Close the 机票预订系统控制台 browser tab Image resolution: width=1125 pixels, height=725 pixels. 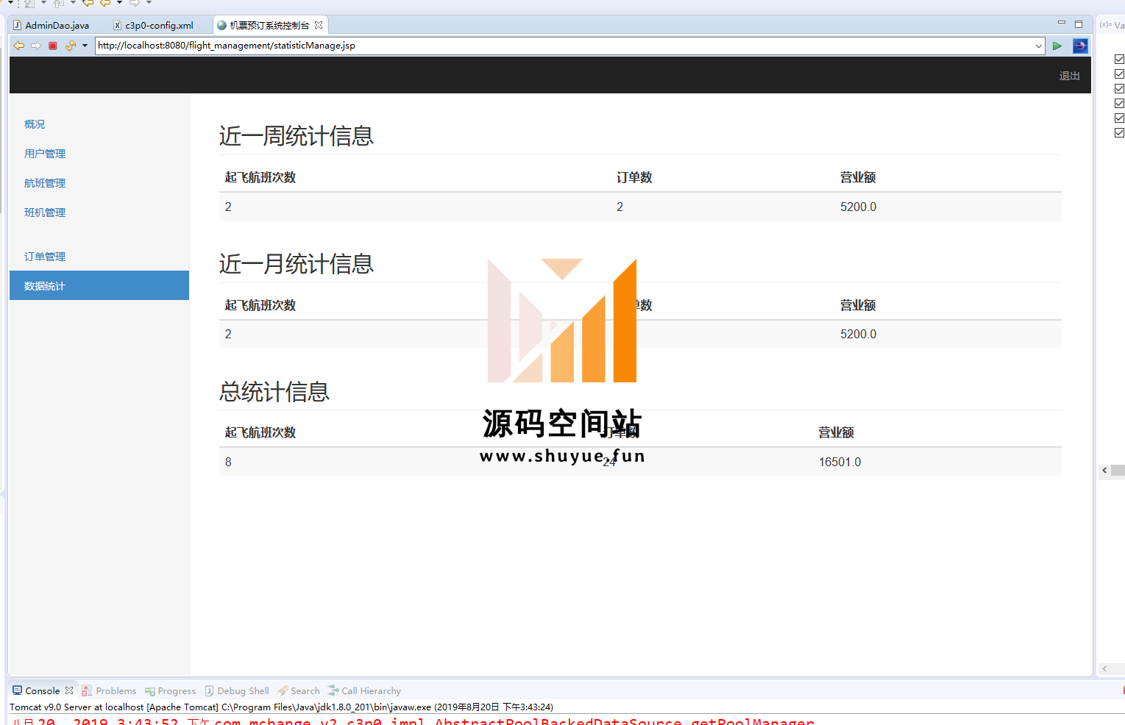(x=319, y=25)
